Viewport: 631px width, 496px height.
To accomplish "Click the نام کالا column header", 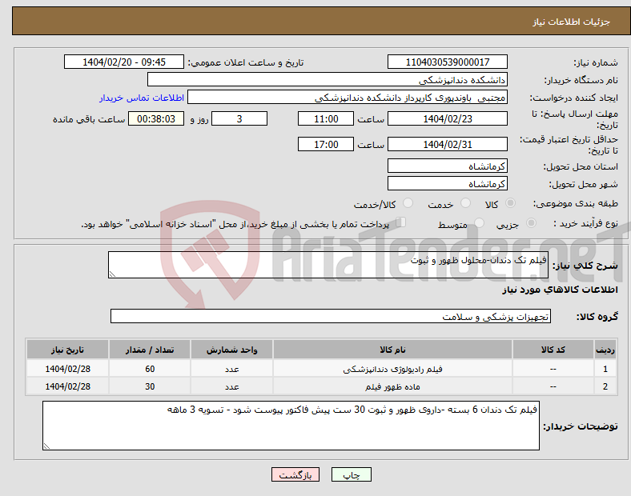I will [392, 350].
